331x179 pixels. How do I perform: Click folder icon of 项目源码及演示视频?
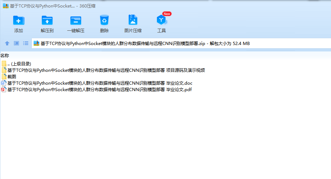tap(4, 70)
